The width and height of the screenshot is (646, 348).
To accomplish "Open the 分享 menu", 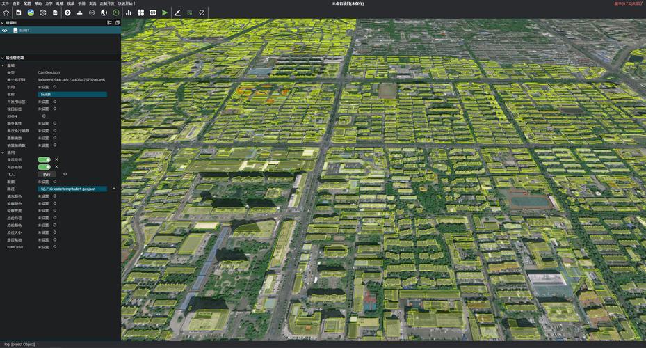I will pos(49,3).
